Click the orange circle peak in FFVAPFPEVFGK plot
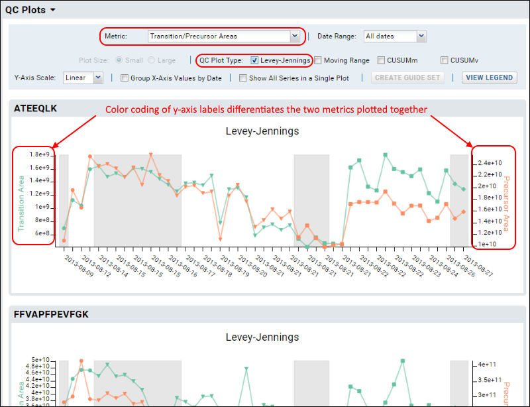The width and height of the screenshot is (530, 407). click(x=81, y=361)
